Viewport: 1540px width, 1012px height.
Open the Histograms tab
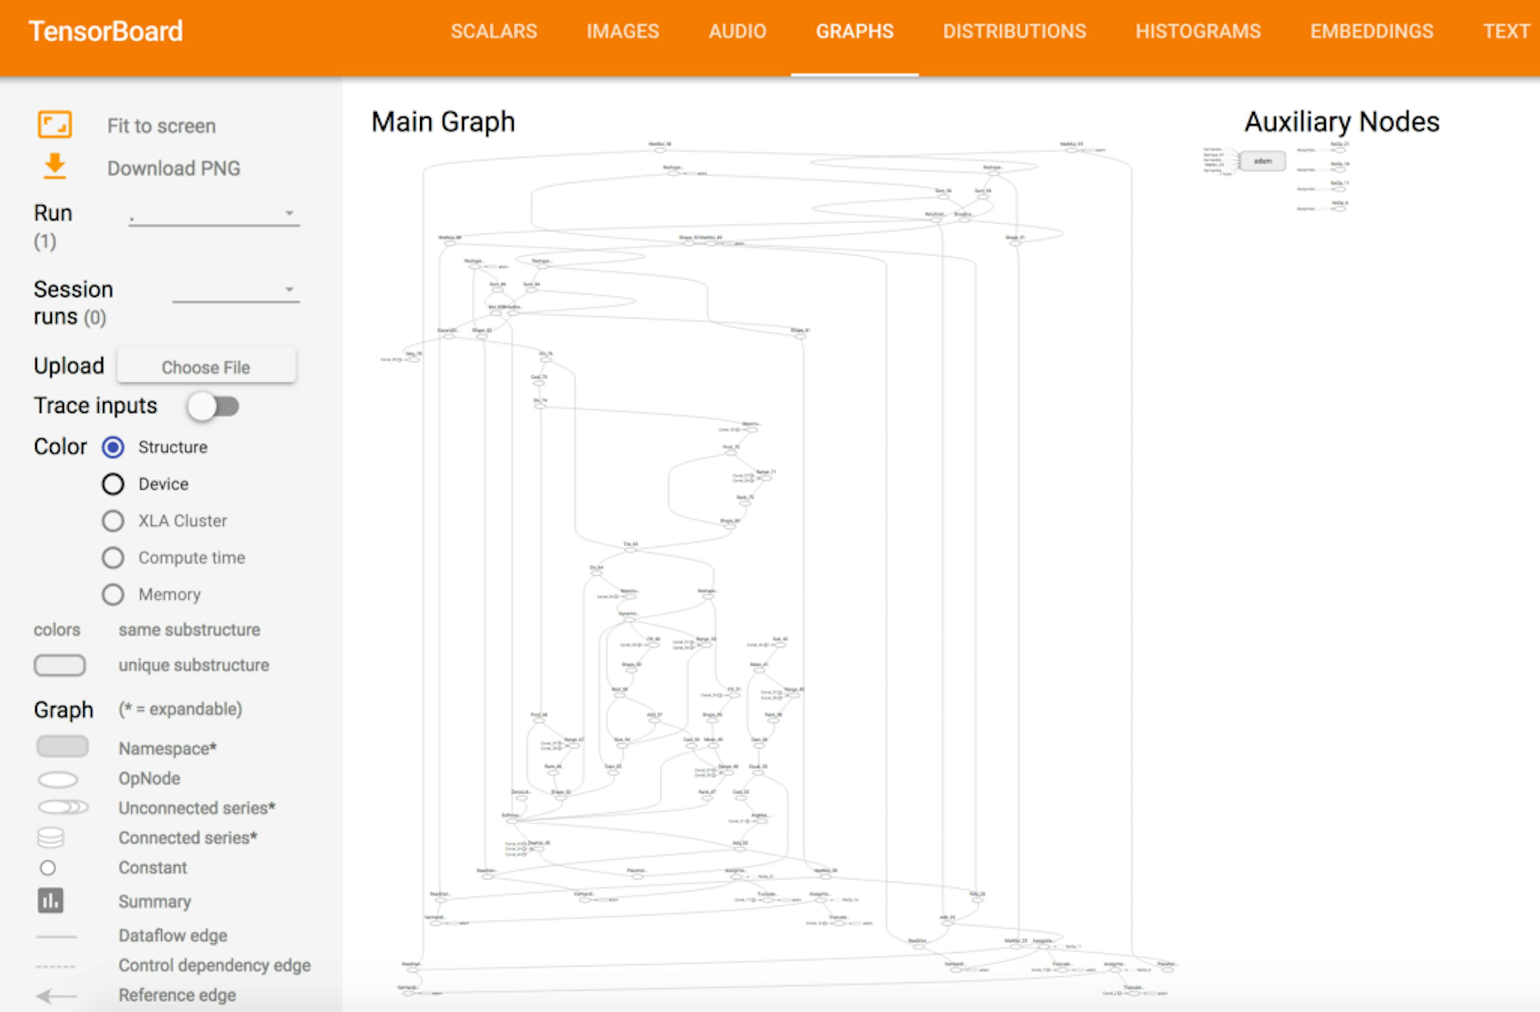click(x=1198, y=31)
